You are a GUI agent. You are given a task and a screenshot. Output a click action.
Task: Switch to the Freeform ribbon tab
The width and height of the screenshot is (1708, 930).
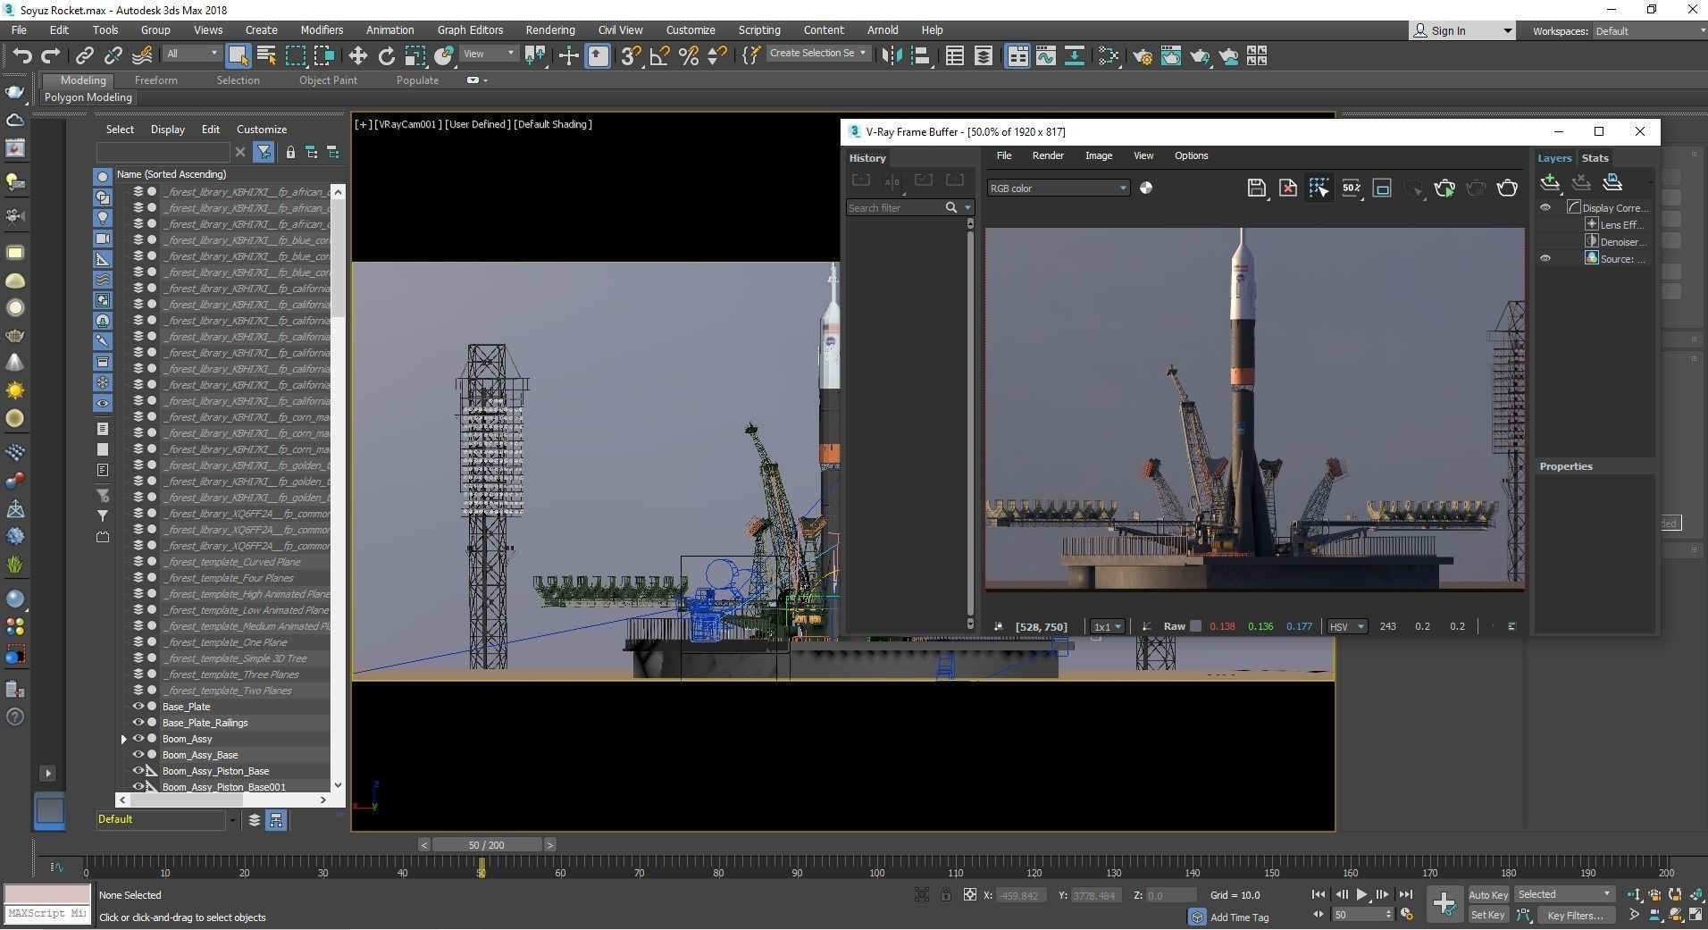pyautogui.click(x=156, y=80)
